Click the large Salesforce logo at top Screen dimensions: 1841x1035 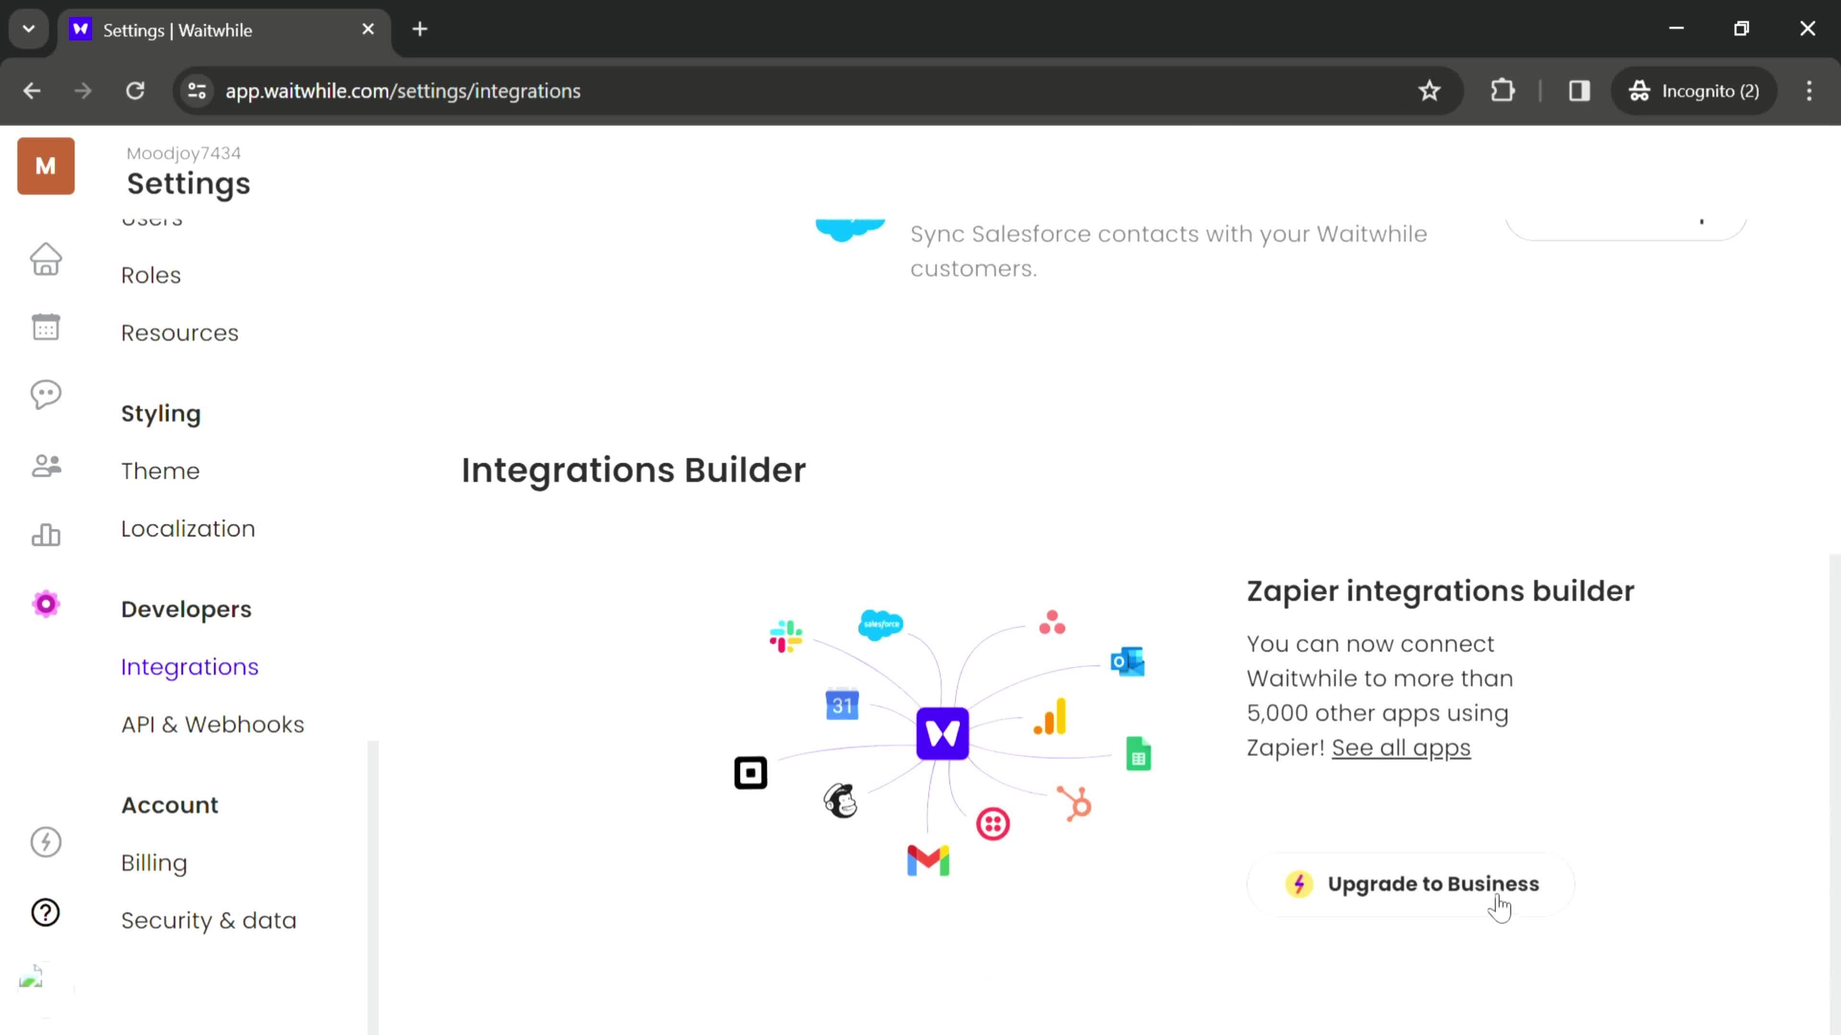pos(851,230)
